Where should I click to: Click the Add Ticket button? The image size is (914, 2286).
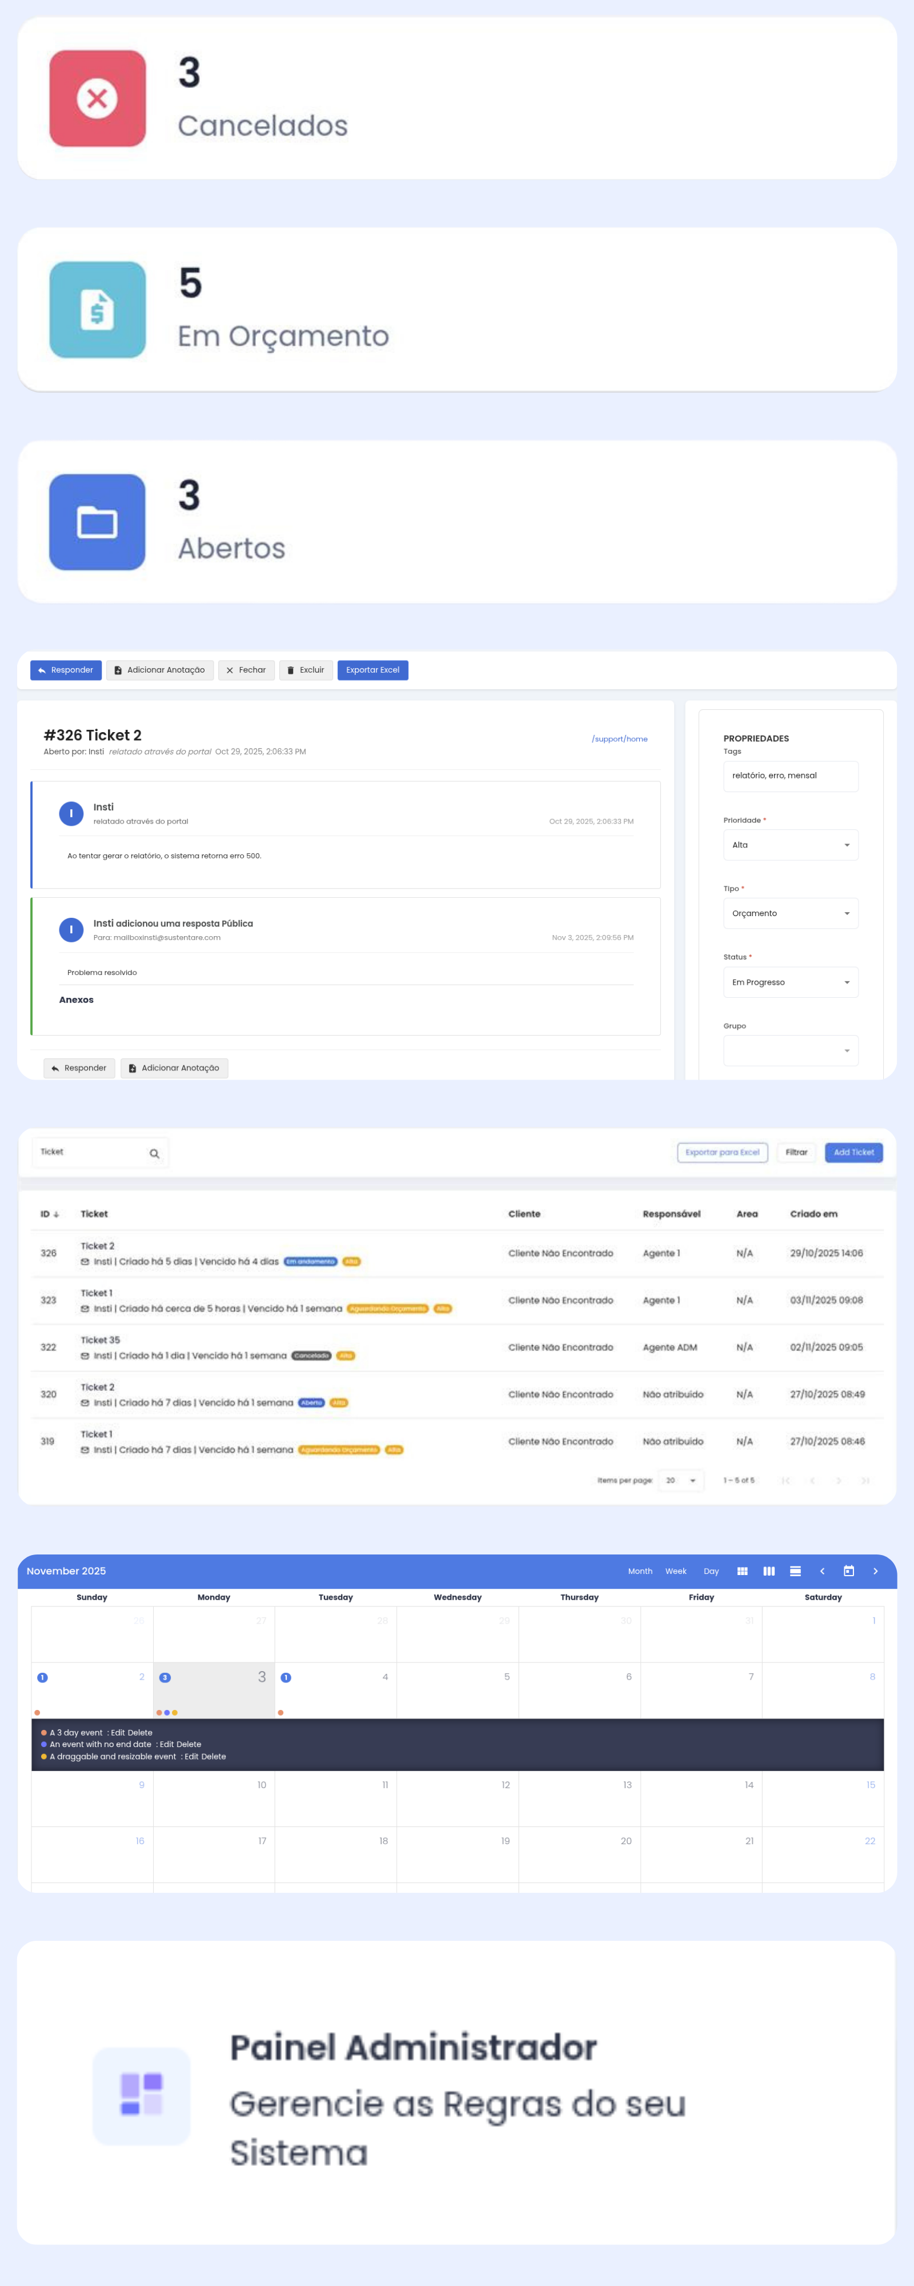point(853,1152)
